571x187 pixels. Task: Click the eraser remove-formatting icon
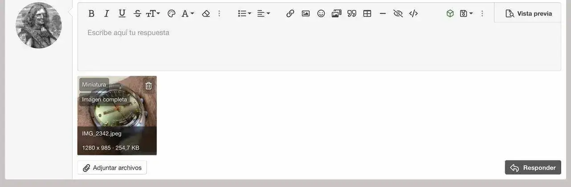coord(206,13)
